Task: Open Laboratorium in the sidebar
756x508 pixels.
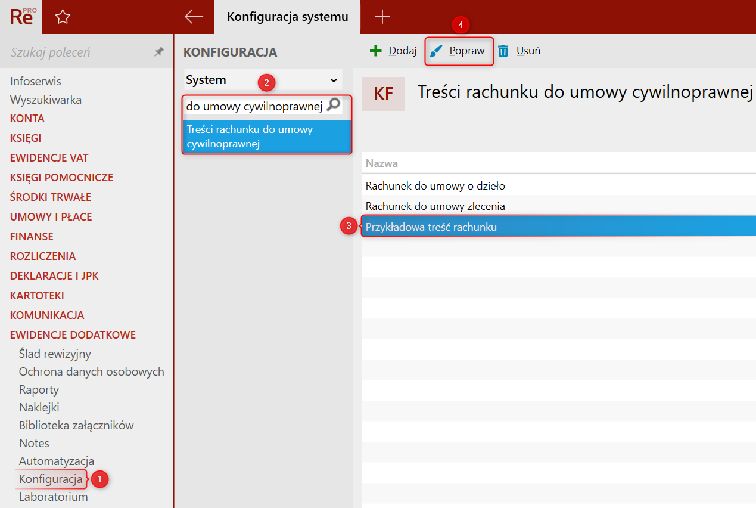Action: [x=54, y=497]
